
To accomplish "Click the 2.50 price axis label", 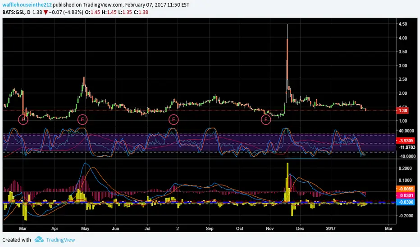I will [x=402, y=79].
